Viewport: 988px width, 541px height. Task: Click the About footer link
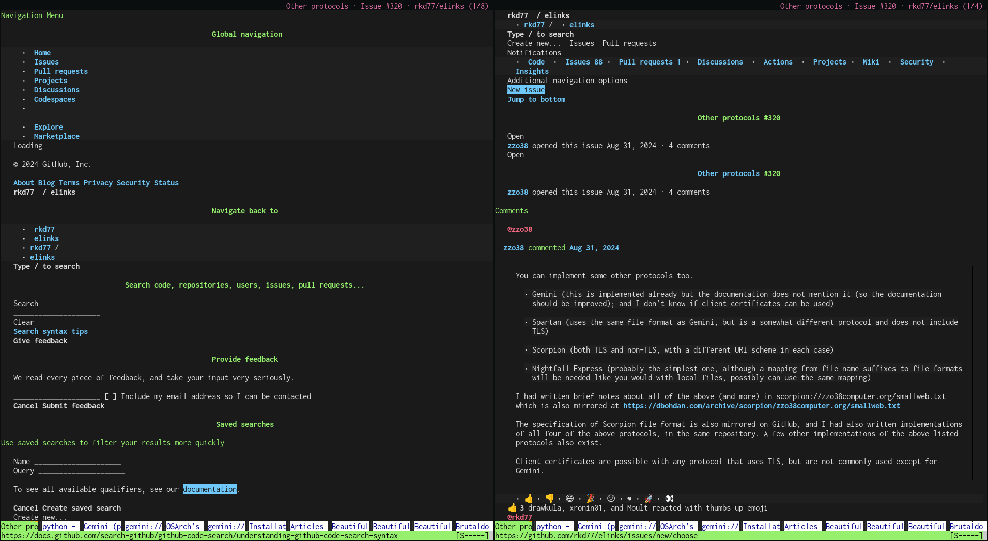tap(24, 183)
